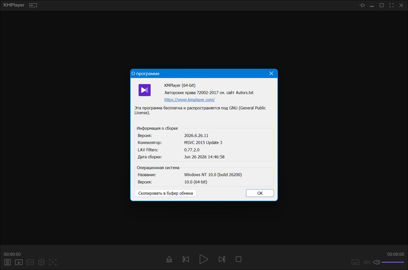Click the purple KMPlayer logo in dialog
408x270 pixels.
coord(144,90)
